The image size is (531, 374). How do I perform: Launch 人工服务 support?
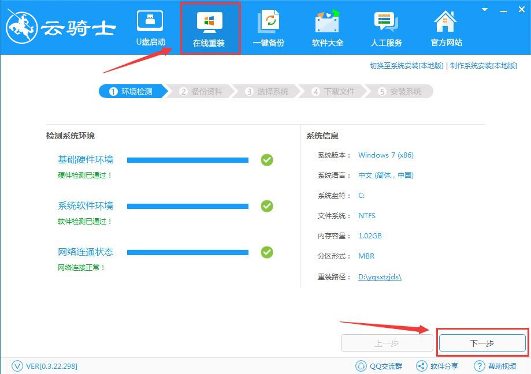386,27
